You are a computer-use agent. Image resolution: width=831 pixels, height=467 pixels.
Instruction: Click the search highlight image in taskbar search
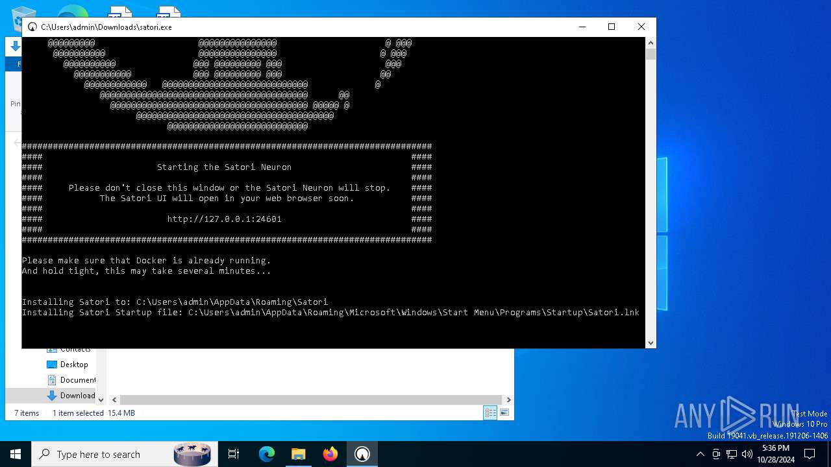pos(193,454)
